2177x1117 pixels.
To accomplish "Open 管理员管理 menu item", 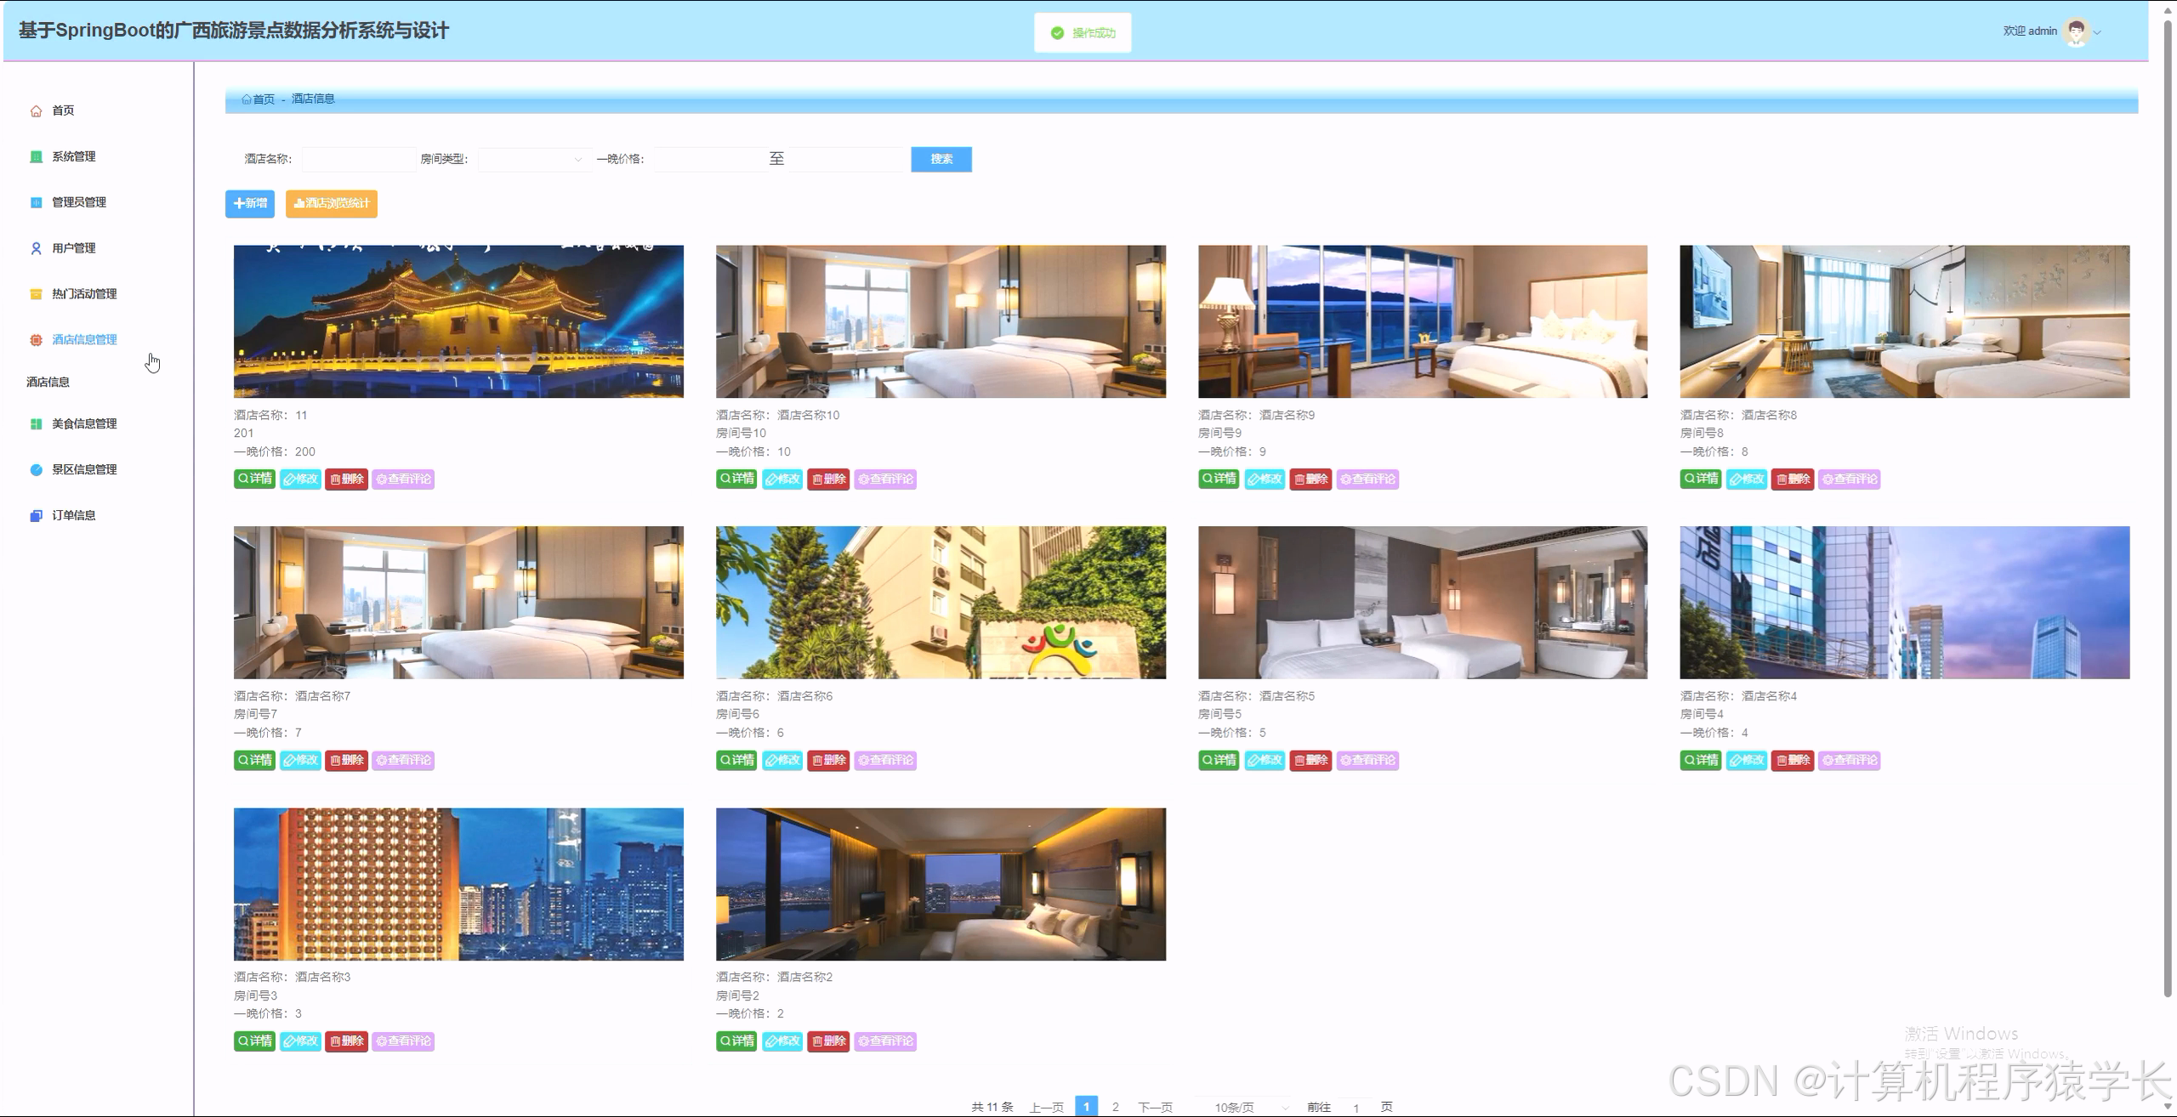I will click(78, 202).
